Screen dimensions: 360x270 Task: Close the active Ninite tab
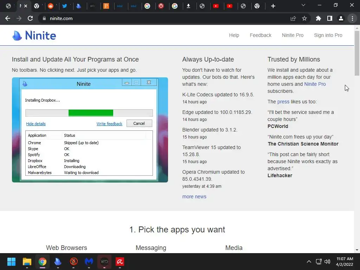(x=26, y=6)
